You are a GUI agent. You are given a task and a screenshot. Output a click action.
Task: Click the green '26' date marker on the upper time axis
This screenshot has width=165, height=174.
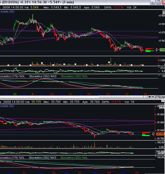15,94
